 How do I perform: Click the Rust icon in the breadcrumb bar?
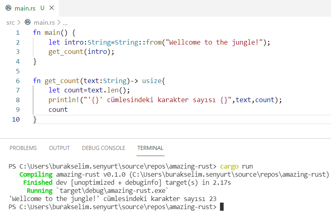click(x=28, y=22)
